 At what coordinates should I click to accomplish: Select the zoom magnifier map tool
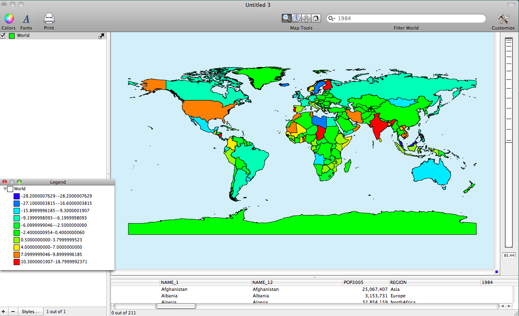pyautogui.click(x=287, y=18)
